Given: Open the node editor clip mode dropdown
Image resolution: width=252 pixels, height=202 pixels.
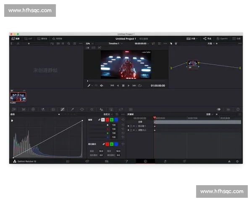Looking at the screenshot, I should pyautogui.click(x=211, y=43).
